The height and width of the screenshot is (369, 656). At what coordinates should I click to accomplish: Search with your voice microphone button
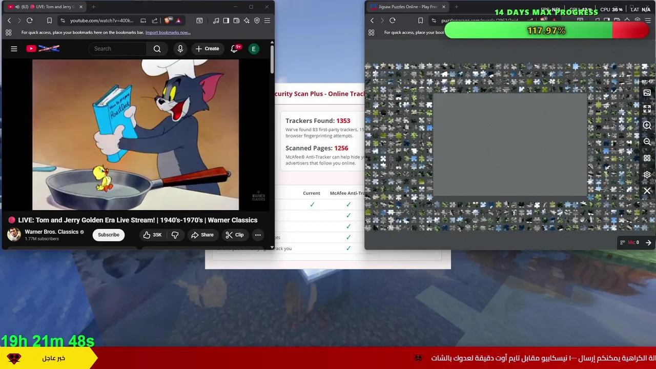click(x=180, y=49)
